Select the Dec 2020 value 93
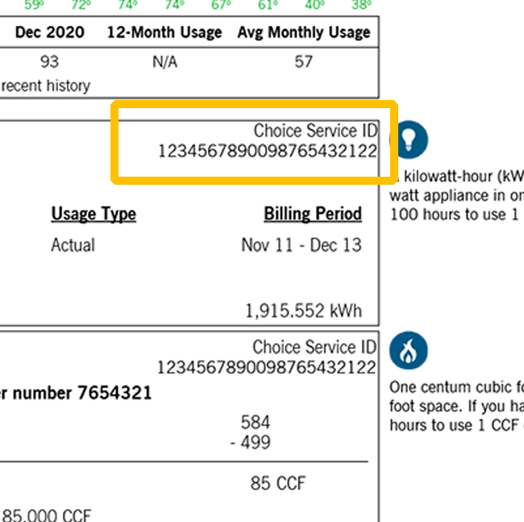Screen dimensions: 524x522 pyautogui.click(x=48, y=61)
